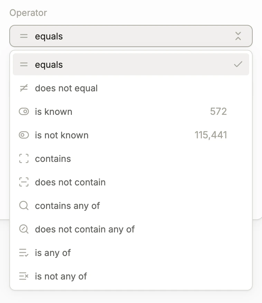Image resolution: width=262 pixels, height=303 pixels.
Task: Open the Operator dropdown chevron
Action: (238, 36)
